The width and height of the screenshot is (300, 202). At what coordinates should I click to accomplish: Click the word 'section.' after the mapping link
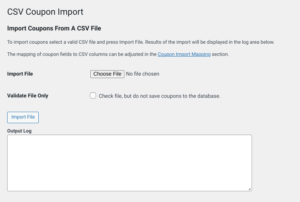[220, 54]
